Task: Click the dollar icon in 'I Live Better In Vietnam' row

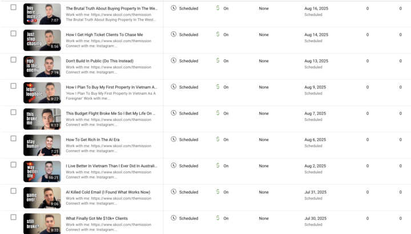Action: (217, 166)
